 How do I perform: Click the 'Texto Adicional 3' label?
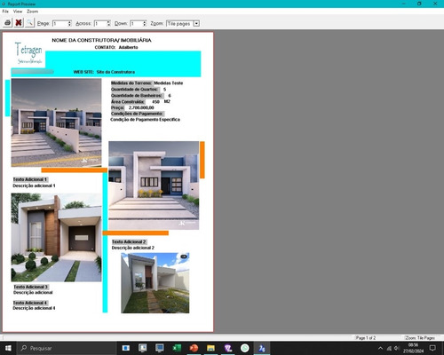(x=30, y=287)
